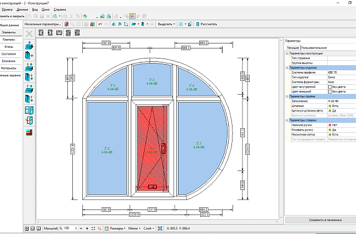
Task: Toggle Артикул штапика авто Да indicator
Action: point(330,111)
